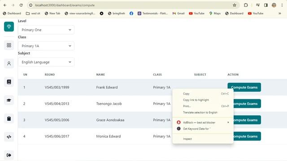287x161 pixels.
Task: Open the Facebook bookmark icon
Action: tap(131, 13)
